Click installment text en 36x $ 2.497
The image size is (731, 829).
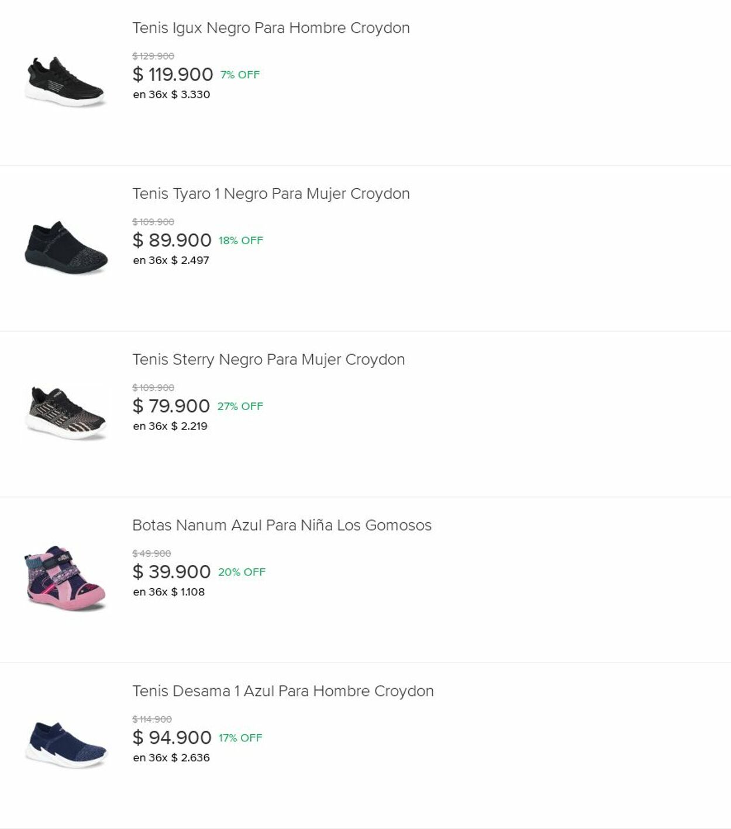click(171, 261)
